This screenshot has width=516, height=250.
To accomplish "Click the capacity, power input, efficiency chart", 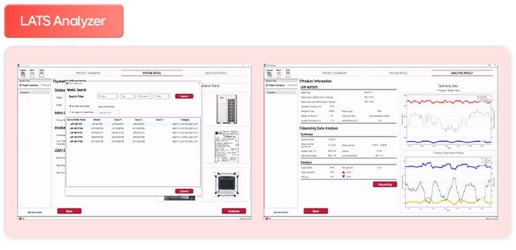I will pyautogui.click(x=447, y=184).
